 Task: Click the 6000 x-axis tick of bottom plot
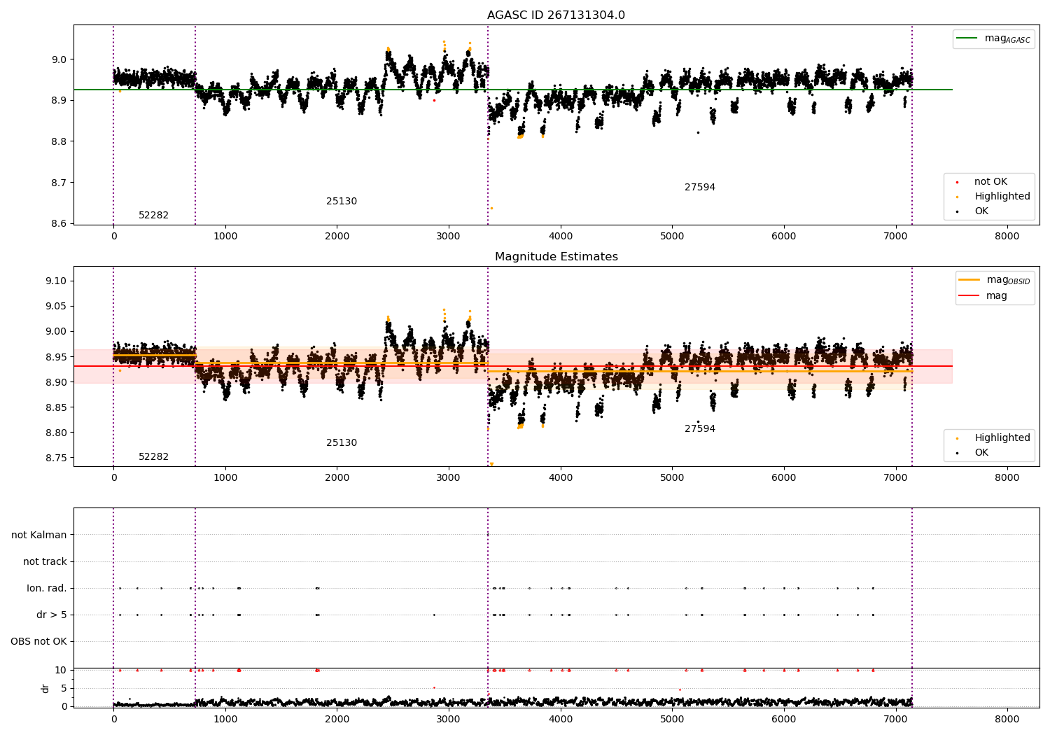(x=784, y=720)
